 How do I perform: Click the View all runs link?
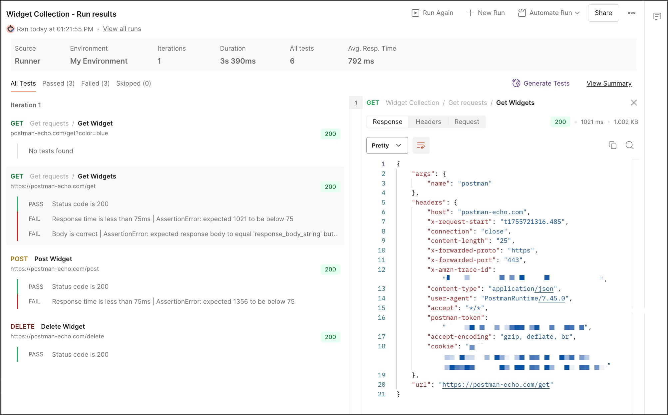click(122, 29)
